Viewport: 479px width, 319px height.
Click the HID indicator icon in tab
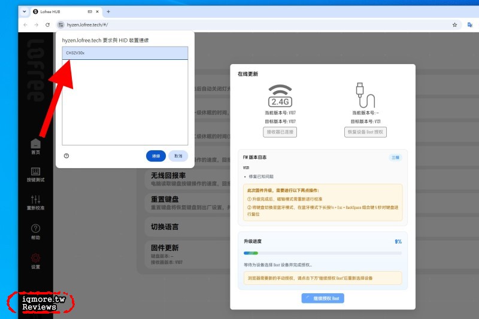click(x=90, y=11)
